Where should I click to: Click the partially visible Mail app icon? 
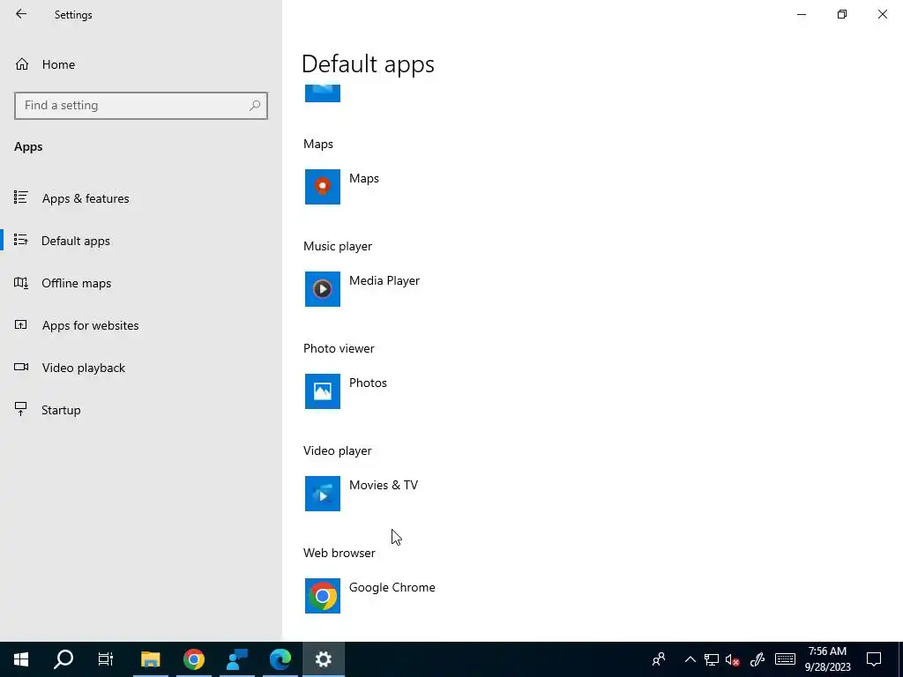pos(323,93)
